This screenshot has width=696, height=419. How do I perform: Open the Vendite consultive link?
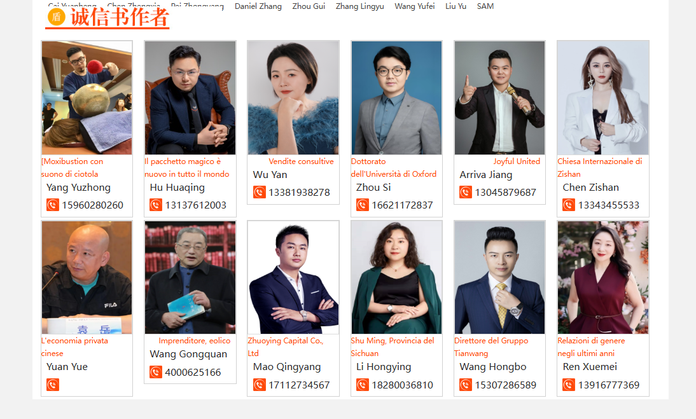[301, 161]
